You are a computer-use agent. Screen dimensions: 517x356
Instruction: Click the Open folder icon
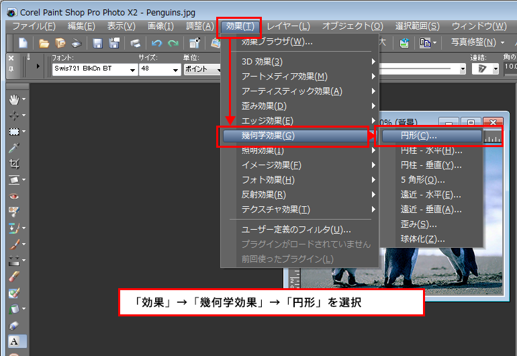(44, 43)
